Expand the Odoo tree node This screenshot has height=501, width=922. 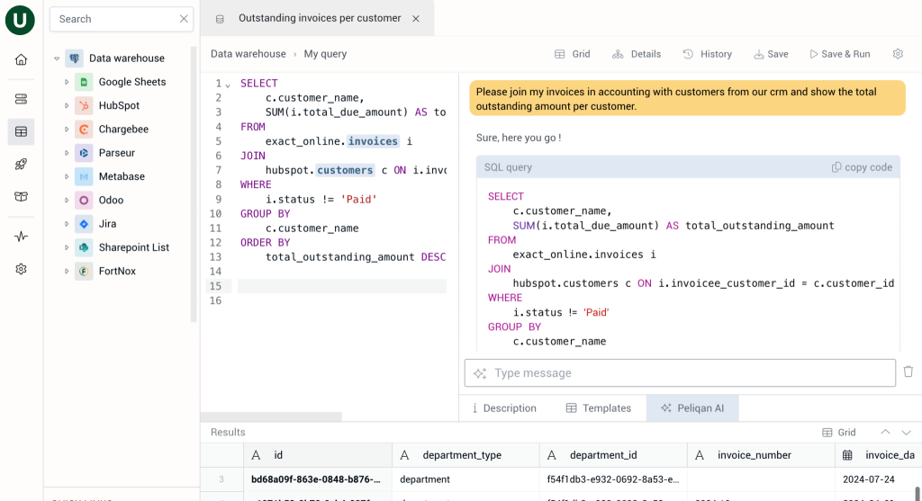[67, 201]
